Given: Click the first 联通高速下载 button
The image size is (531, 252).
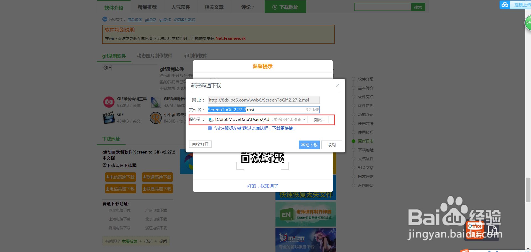Looking at the screenshot, I should point(157,177).
